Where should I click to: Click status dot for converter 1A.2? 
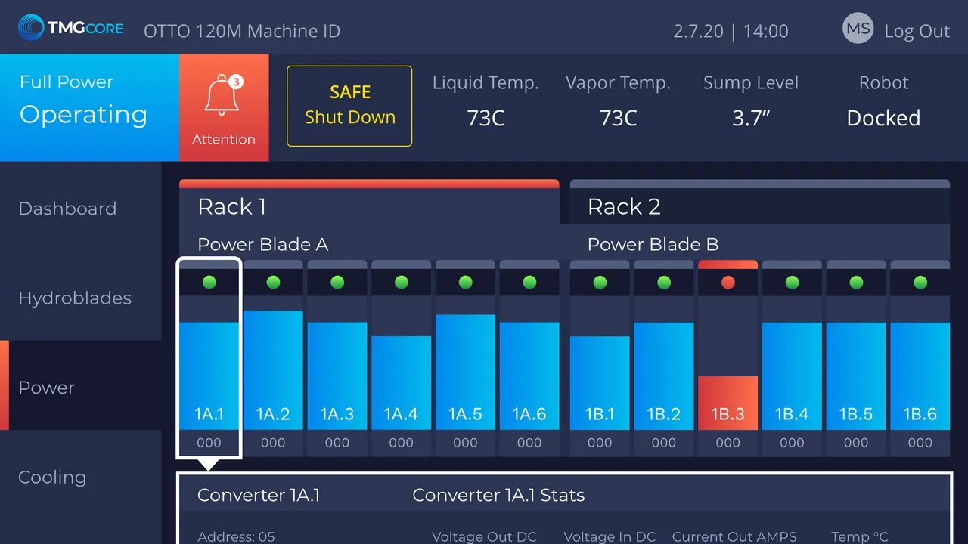click(x=273, y=282)
